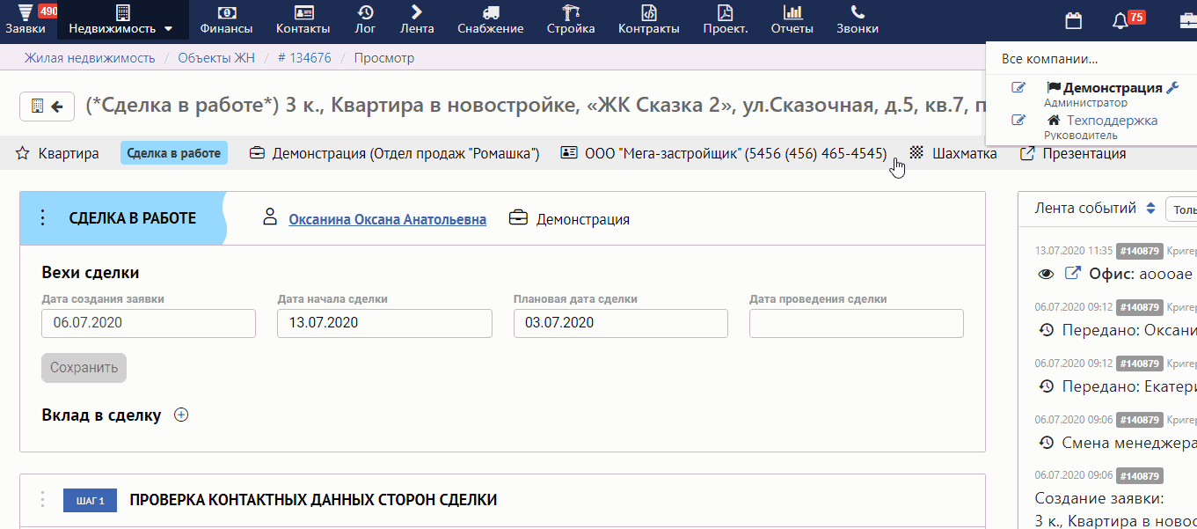
Task: Click the Сохранить button
Action: 84,368
